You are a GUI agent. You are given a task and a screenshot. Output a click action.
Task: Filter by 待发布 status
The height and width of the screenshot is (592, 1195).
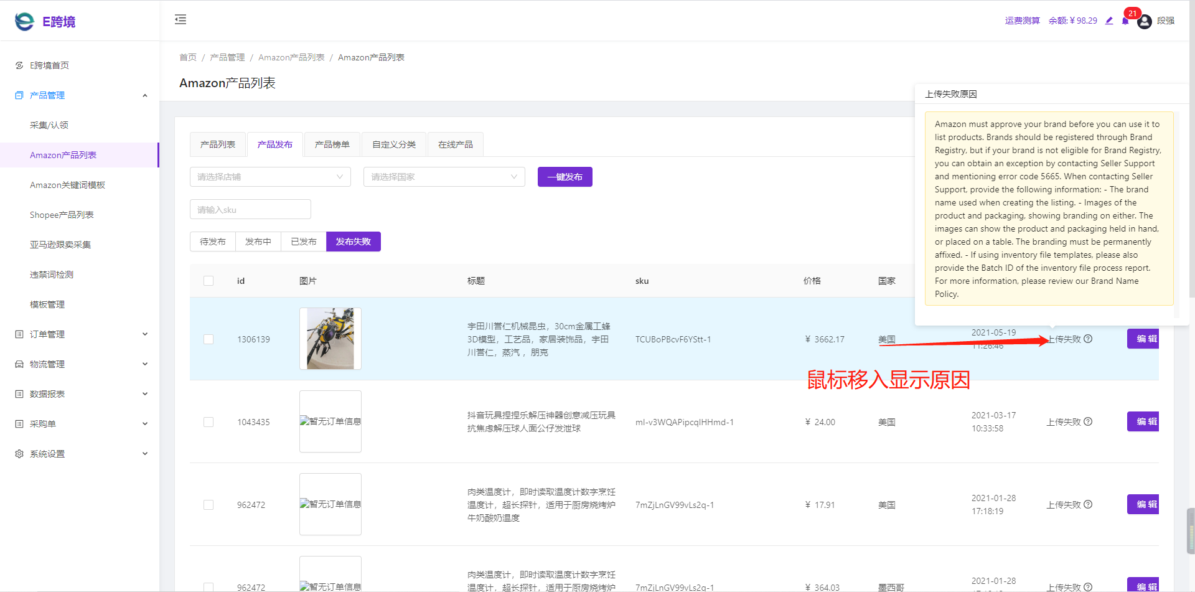point(213,242)
